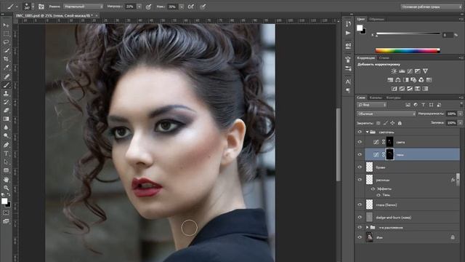The width and height of the screenshot is (465, 262).
Task: Open the brush preset picker arrow
Action: pos(33,7)
